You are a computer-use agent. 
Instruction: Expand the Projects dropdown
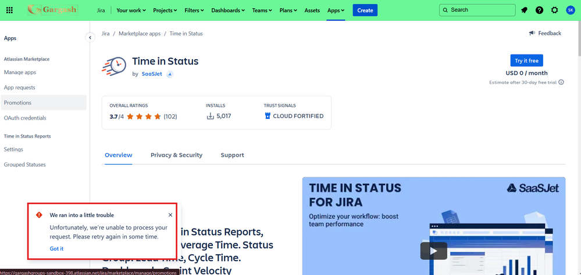point(165,10)
